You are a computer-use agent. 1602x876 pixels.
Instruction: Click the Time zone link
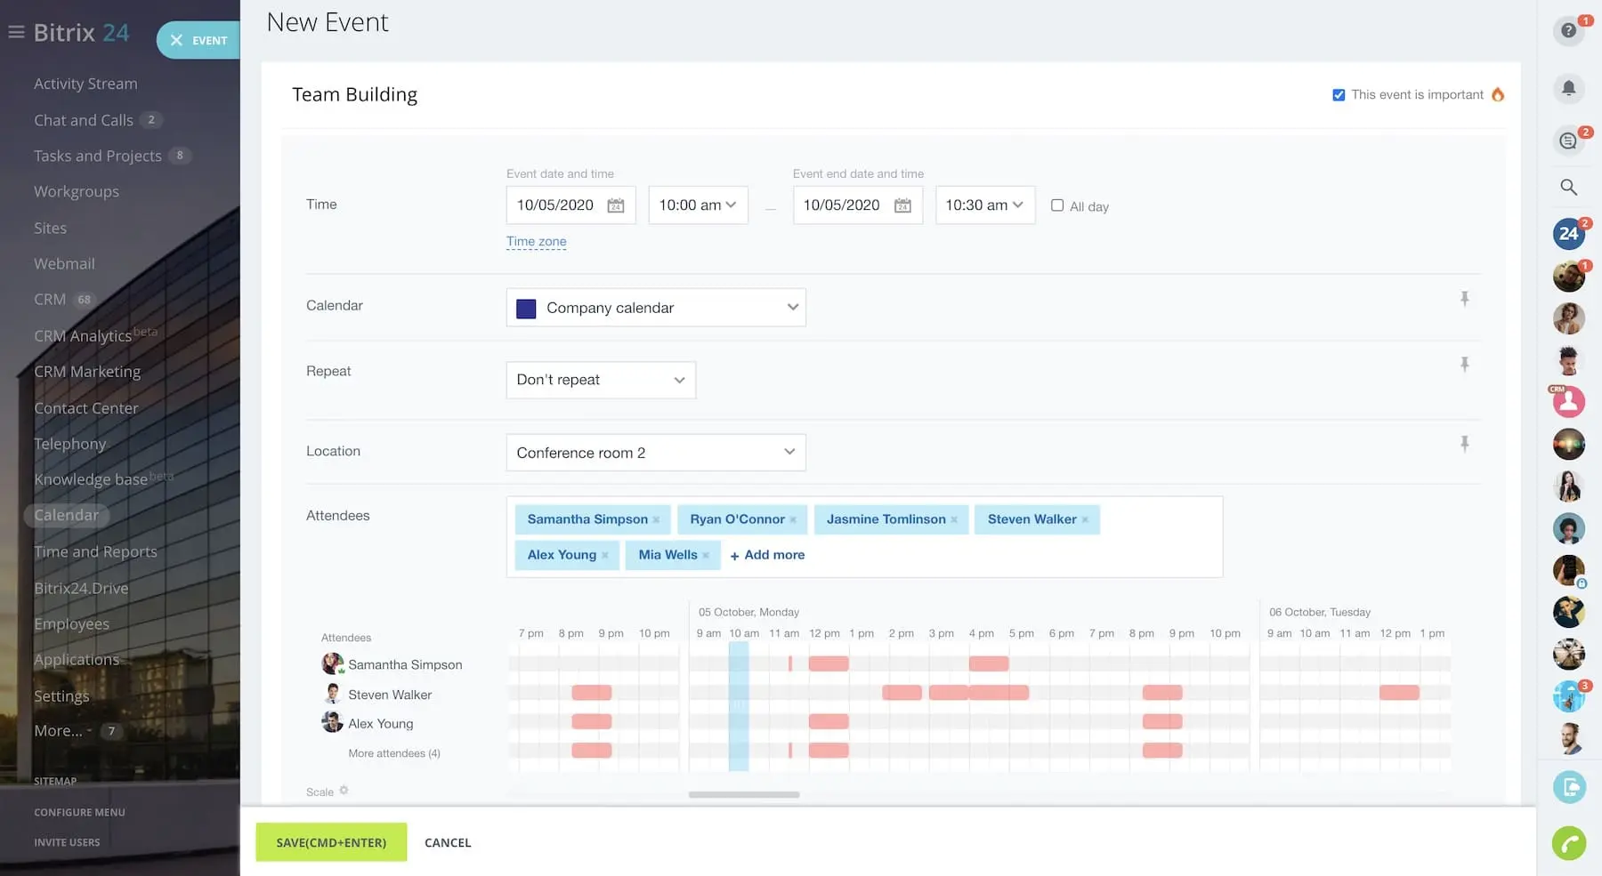tap(536, 242)
